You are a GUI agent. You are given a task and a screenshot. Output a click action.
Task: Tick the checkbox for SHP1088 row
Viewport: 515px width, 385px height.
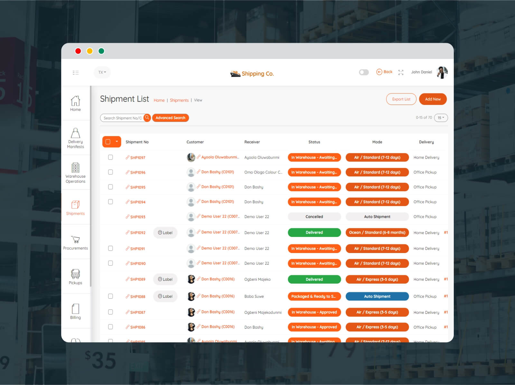coord(110,296)
